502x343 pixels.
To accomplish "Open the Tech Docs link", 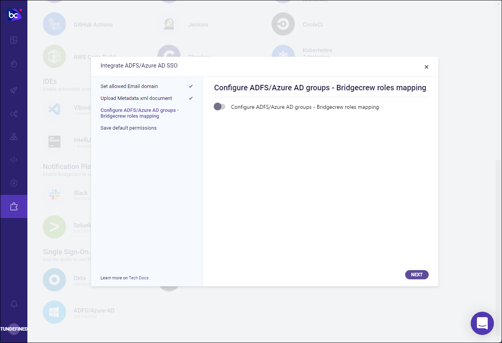I will [139, 278].
